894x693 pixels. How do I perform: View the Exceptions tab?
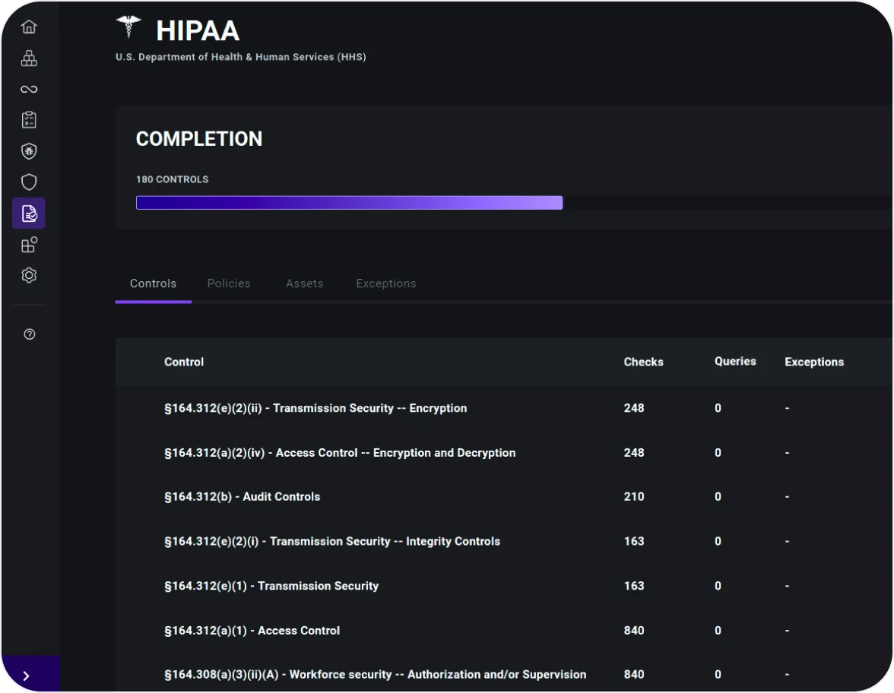click(x=386, y=283)
